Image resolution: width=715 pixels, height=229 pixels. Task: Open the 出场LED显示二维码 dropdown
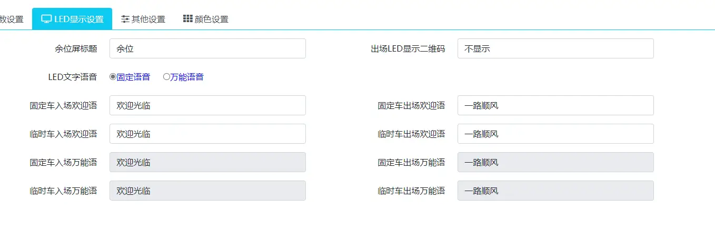(x=555, y=48)
